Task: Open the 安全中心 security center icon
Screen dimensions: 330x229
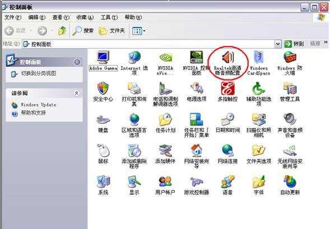Action: 103,92
